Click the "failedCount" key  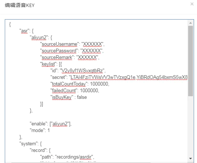pyautogui.click(x=64, y=91)
